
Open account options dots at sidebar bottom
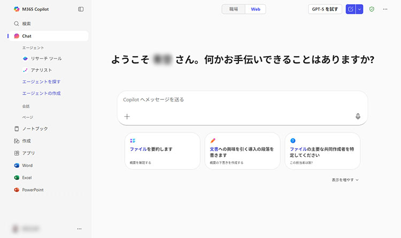(79, 228)
